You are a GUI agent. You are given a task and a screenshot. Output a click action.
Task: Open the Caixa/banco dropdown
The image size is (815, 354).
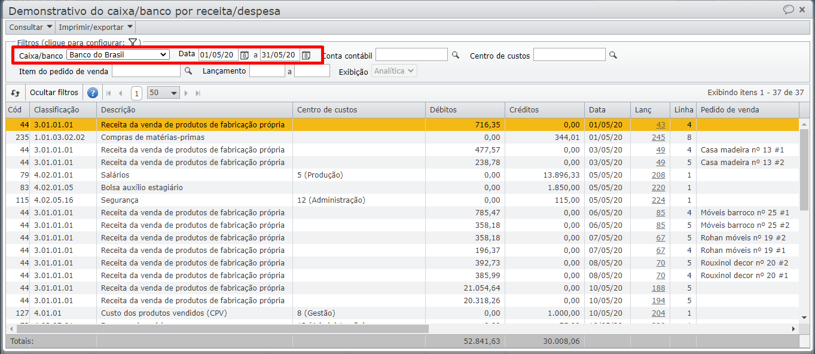pos(118,54)
